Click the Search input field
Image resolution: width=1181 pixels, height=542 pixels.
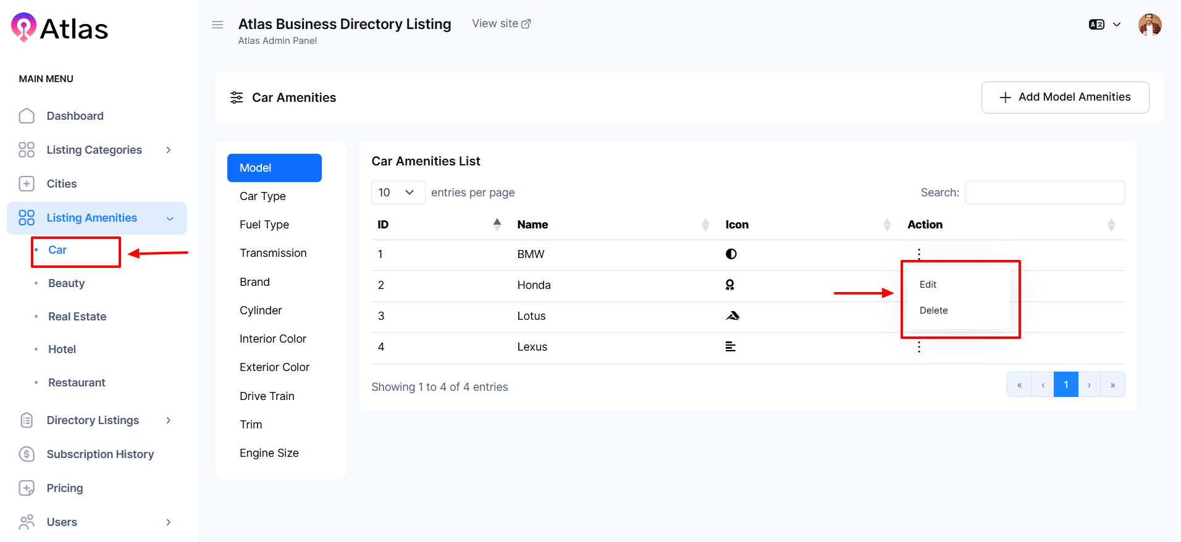[1044, 193]
